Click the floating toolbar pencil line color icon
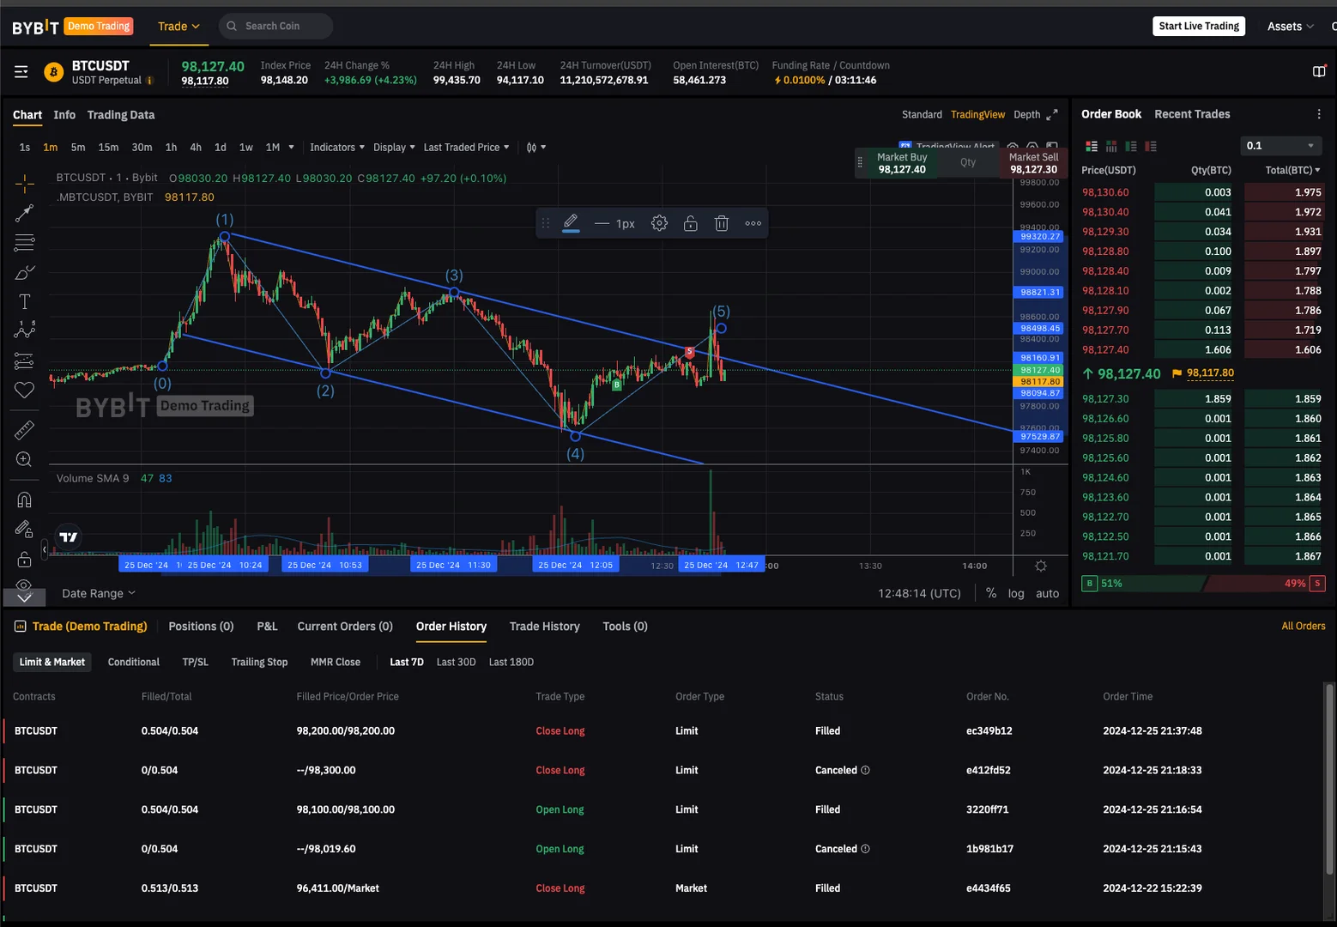This screenshot has width=1337, height=927. pos(571,223)
